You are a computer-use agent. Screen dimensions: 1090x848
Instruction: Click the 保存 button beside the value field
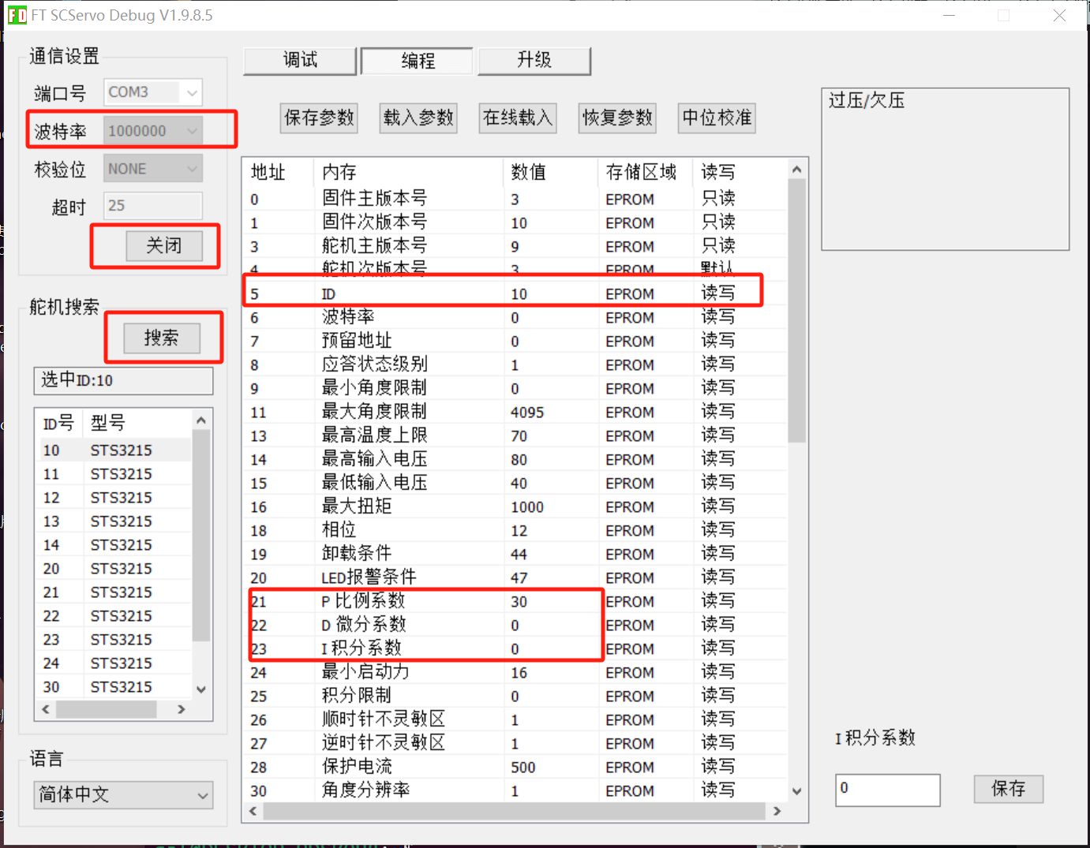pyautogui.click(x=1008, y=789)
